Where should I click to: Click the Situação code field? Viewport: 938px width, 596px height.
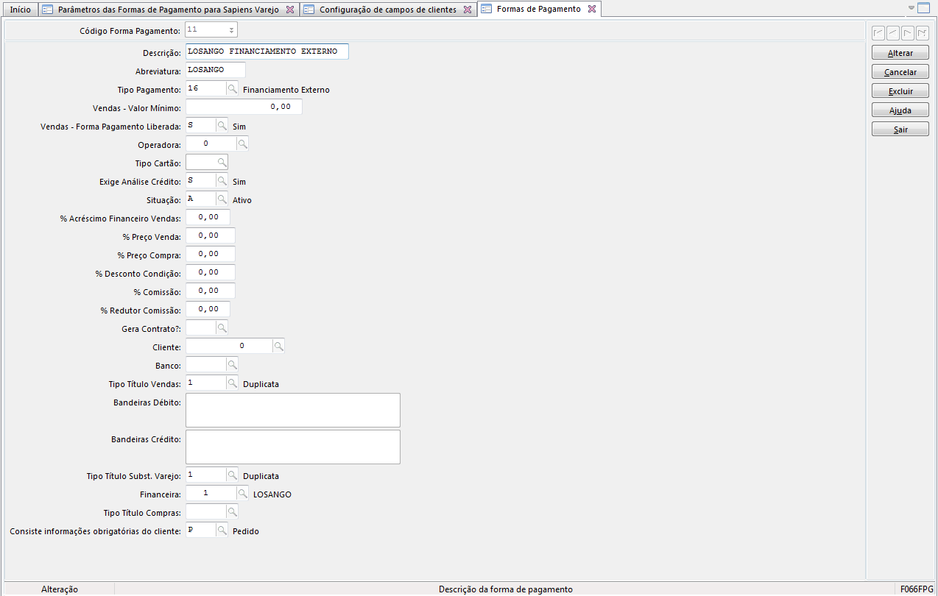click(200, 199)
